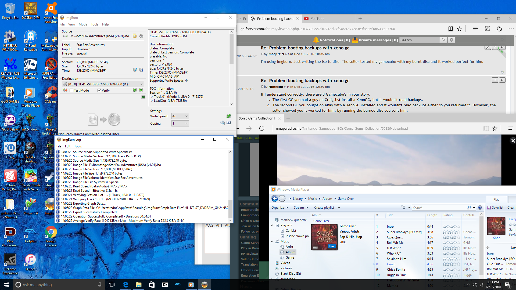Click the erase disc icon near Test Mode
Image resolution: width=516 pixels, height=290 pixels.
click(x=65, y=90)
